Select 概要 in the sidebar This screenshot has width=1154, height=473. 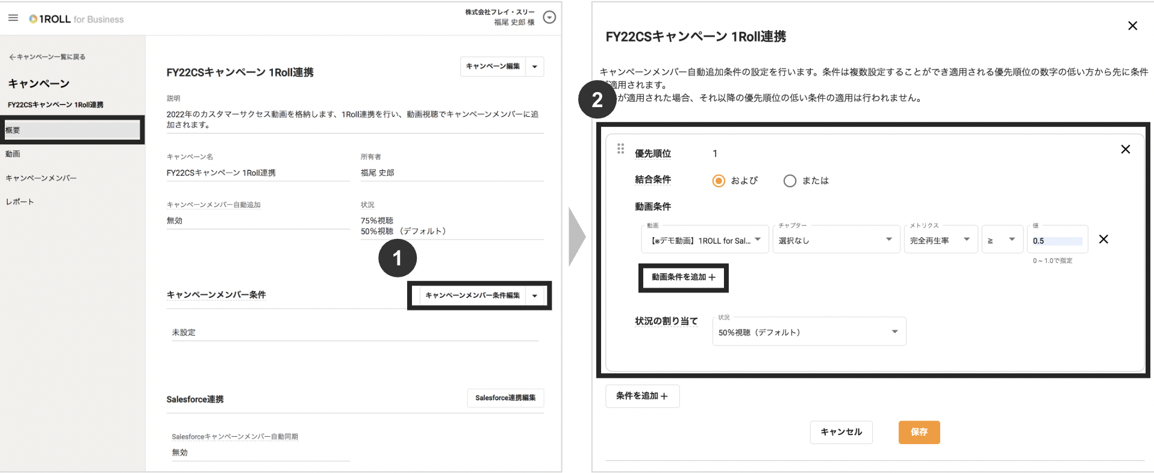coord(72,130)
